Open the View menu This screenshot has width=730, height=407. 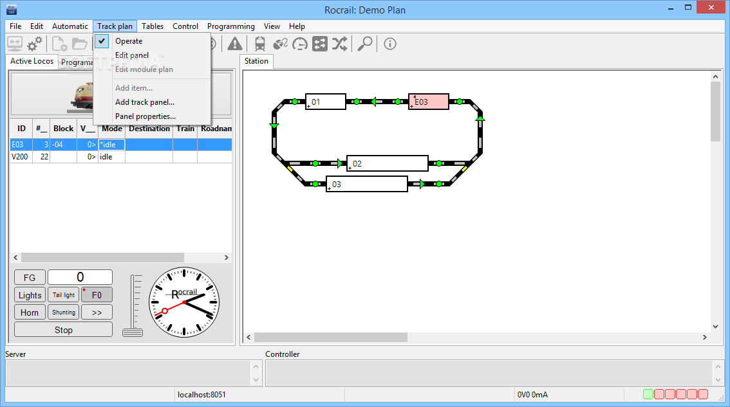click(272, 26)
